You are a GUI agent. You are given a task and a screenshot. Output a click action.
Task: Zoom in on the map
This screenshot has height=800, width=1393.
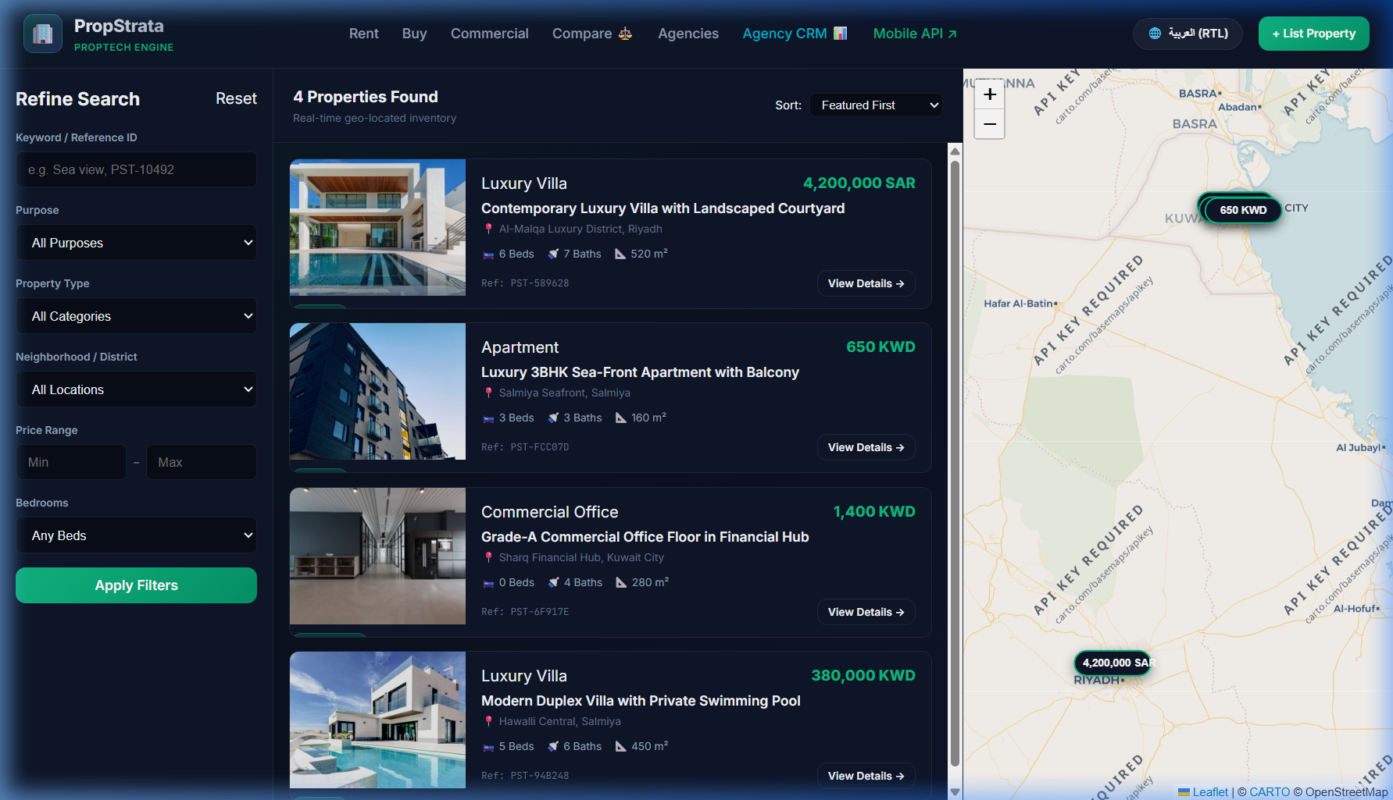tap(990, 94)
